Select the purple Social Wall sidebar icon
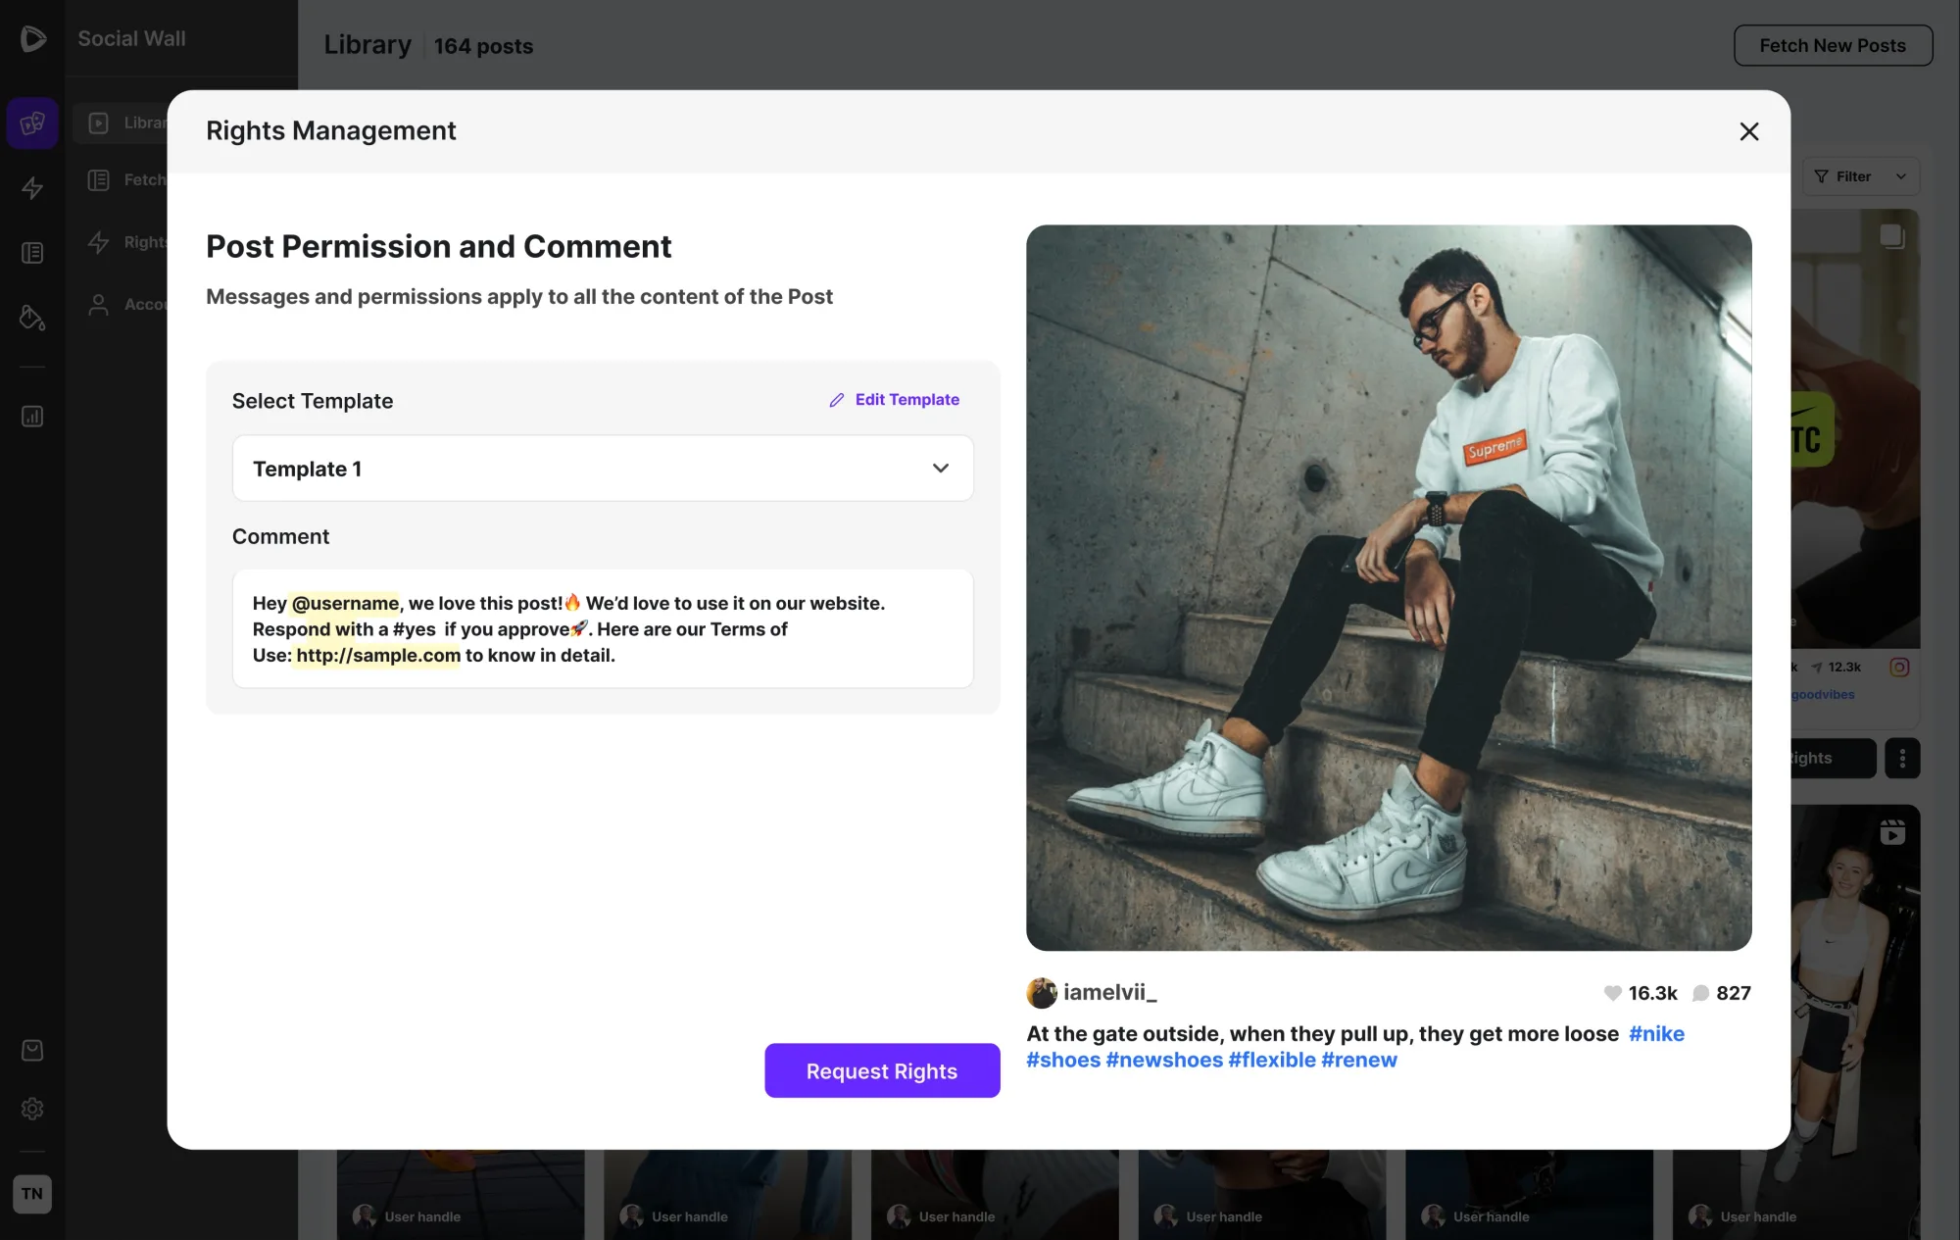1960x1240 pixels. coord(32,123)
